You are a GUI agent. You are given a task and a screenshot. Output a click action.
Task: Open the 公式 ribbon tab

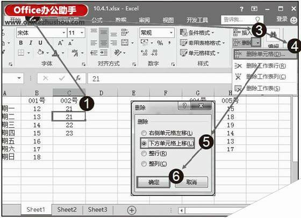[97, 20]
